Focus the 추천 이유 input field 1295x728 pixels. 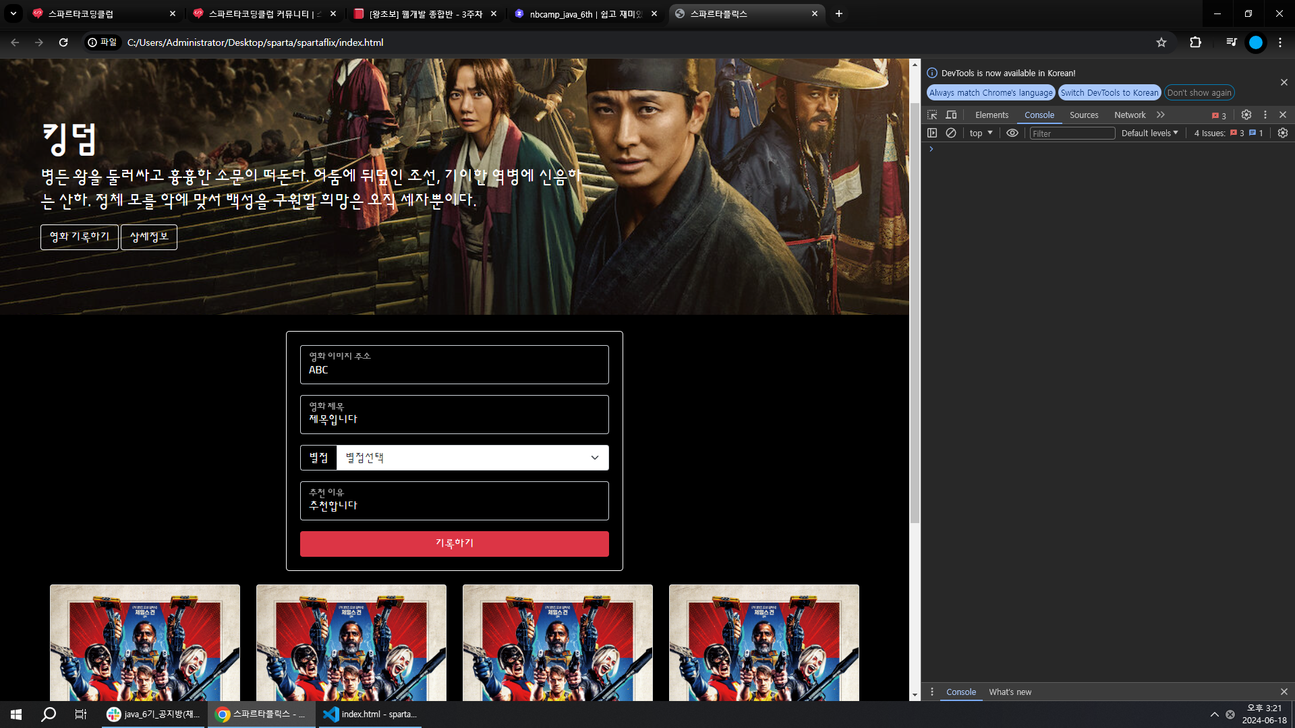click(x=455, y=501)
